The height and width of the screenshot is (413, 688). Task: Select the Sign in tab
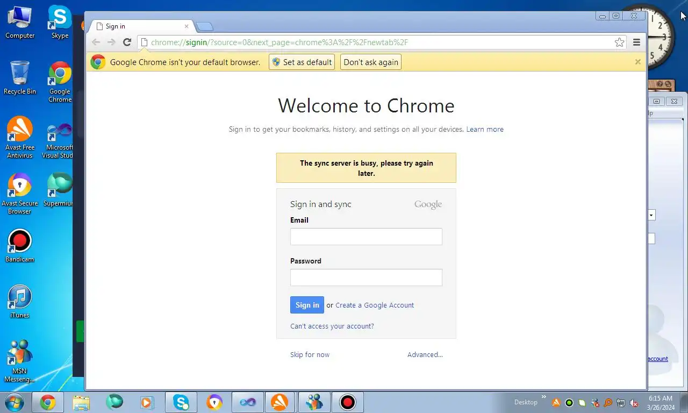click(x=142, y=26)
